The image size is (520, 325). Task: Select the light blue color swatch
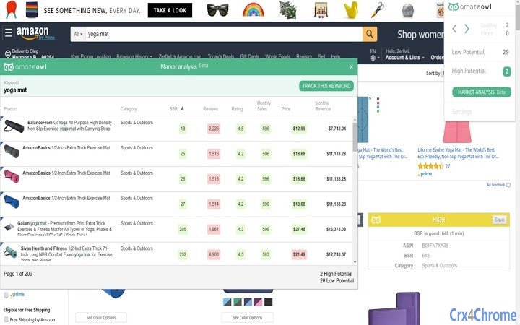tap(227, 302)
